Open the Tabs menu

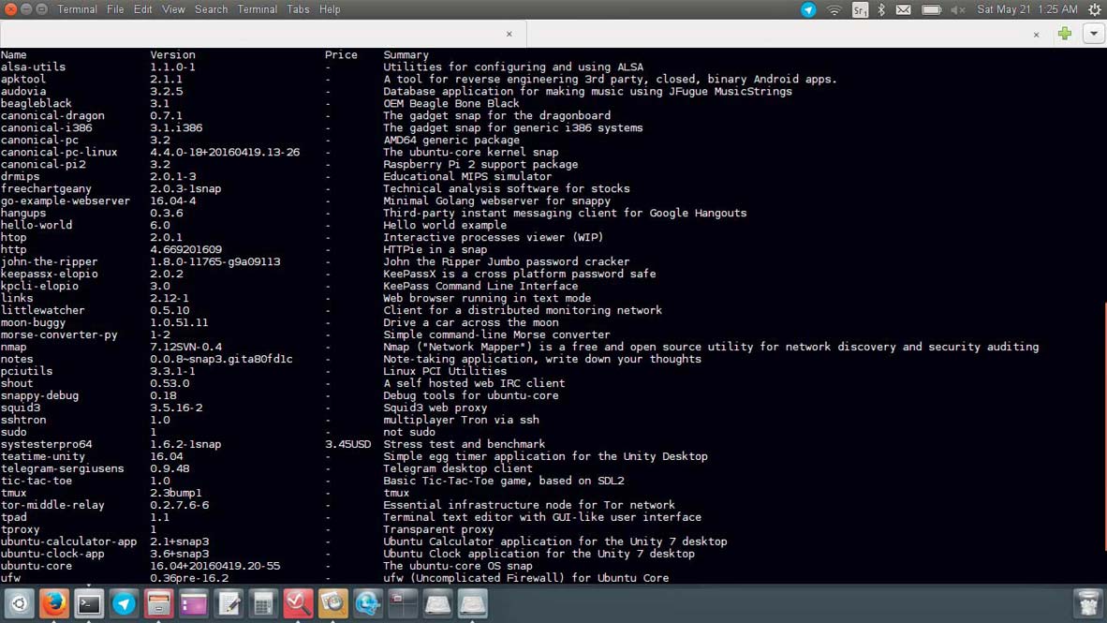tap(298, 9)
